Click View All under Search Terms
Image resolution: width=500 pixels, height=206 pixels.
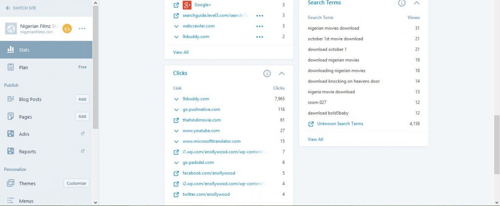(315, 140)
